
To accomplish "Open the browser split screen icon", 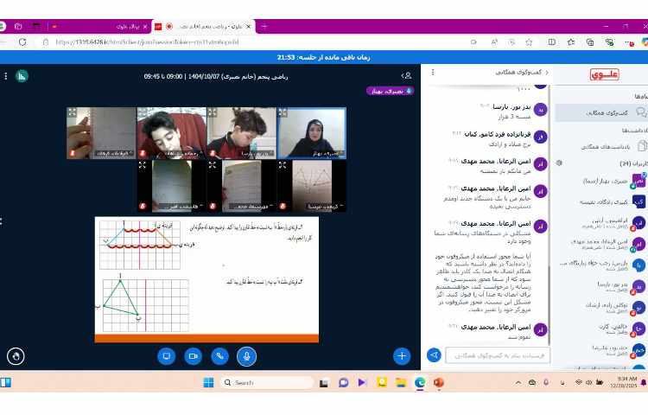I will click(552, 42).
